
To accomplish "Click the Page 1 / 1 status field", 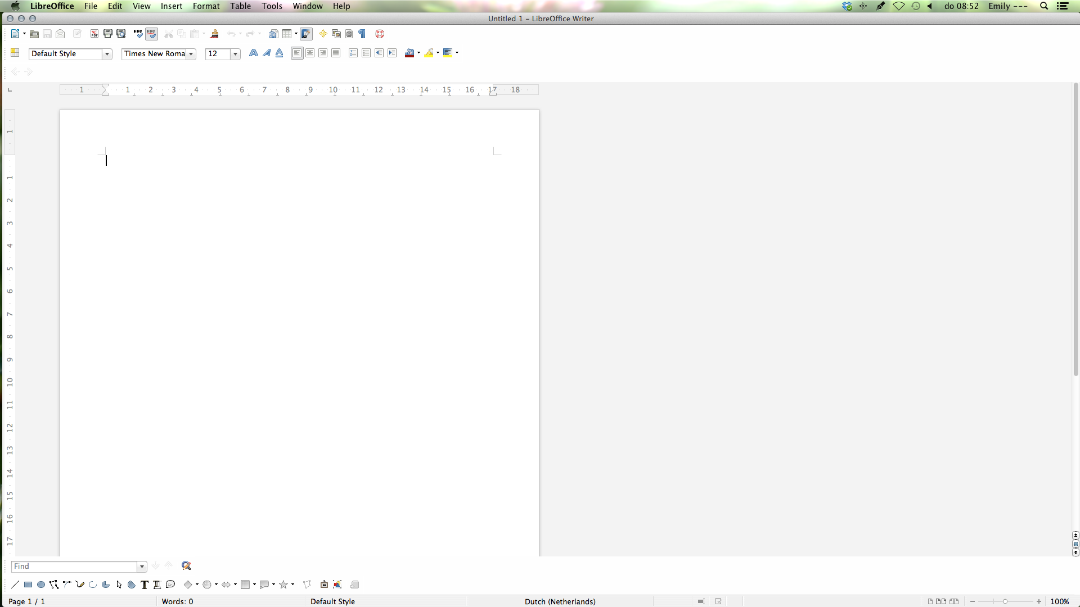I will [26, 601].
